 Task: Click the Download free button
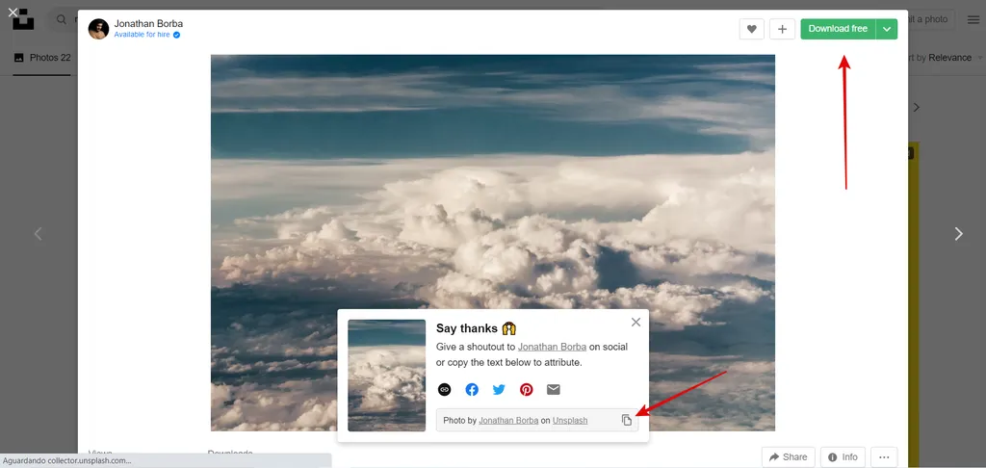pos(838,29)
